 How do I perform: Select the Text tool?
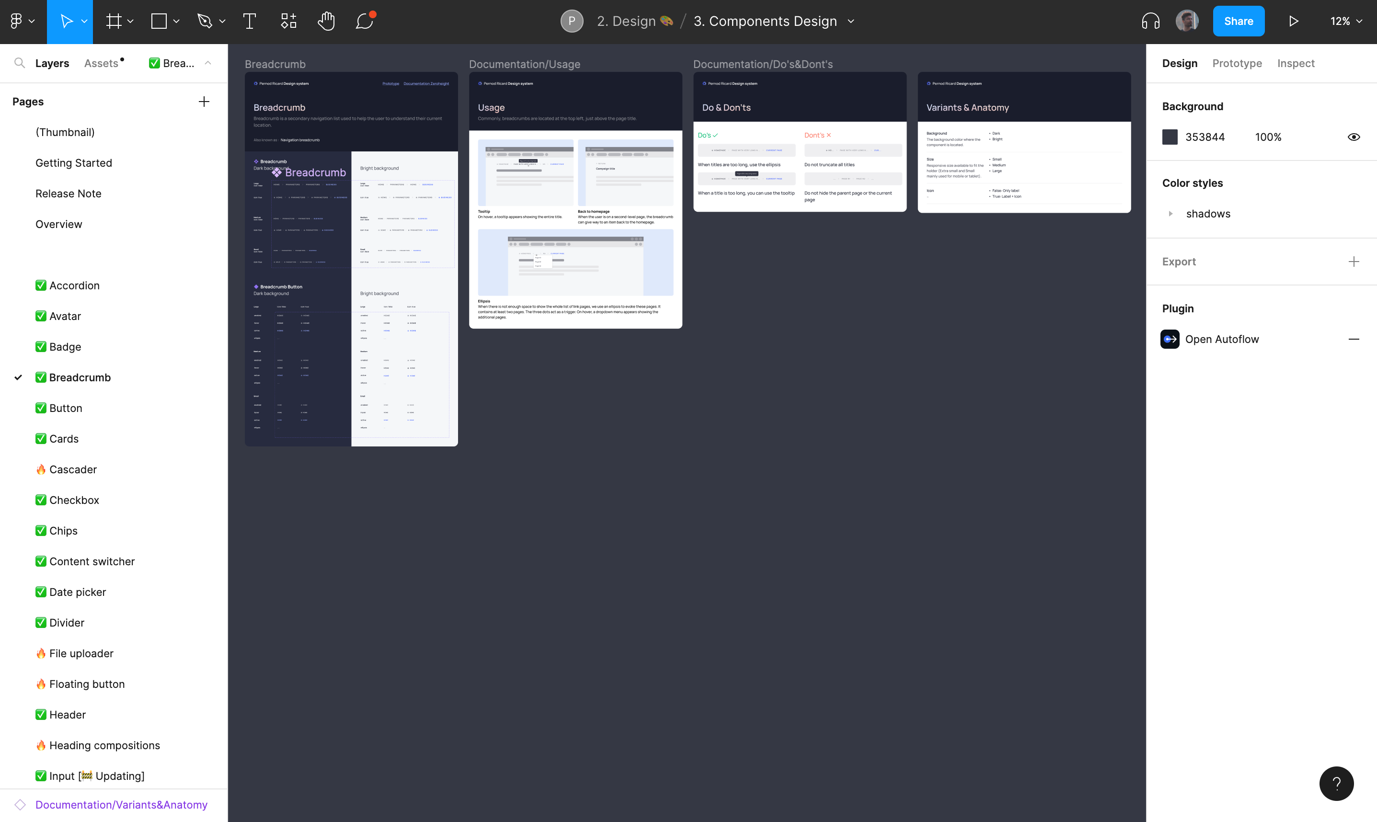pos(249,22)
